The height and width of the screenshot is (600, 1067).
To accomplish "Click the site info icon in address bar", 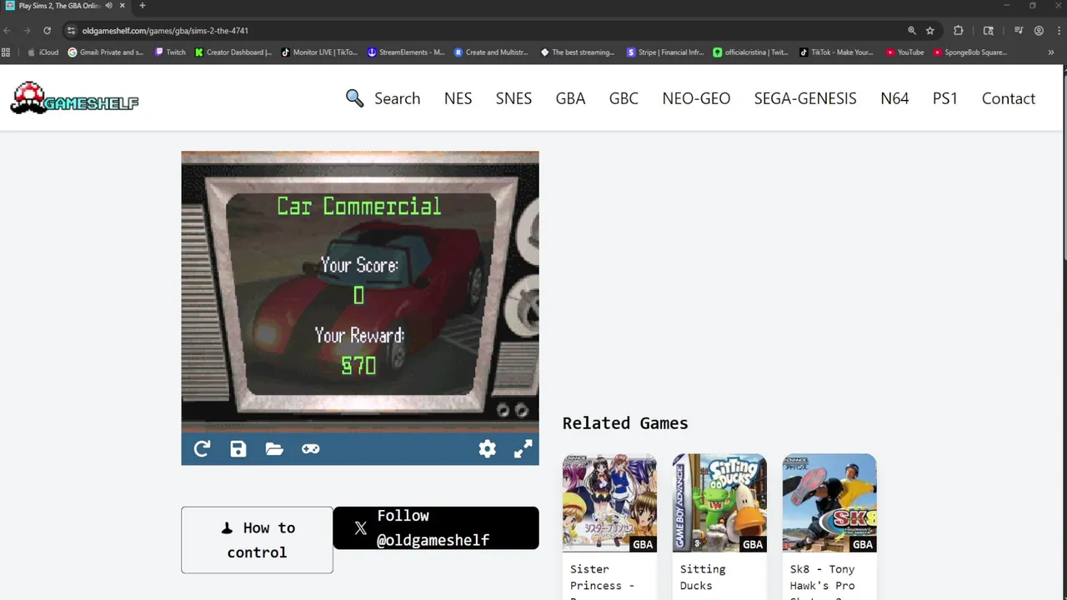I will pyautogui.click(x=72, y=31).
